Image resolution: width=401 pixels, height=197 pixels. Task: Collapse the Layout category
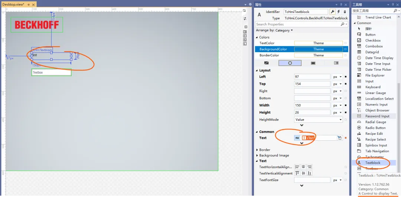(x=257, y=70)
